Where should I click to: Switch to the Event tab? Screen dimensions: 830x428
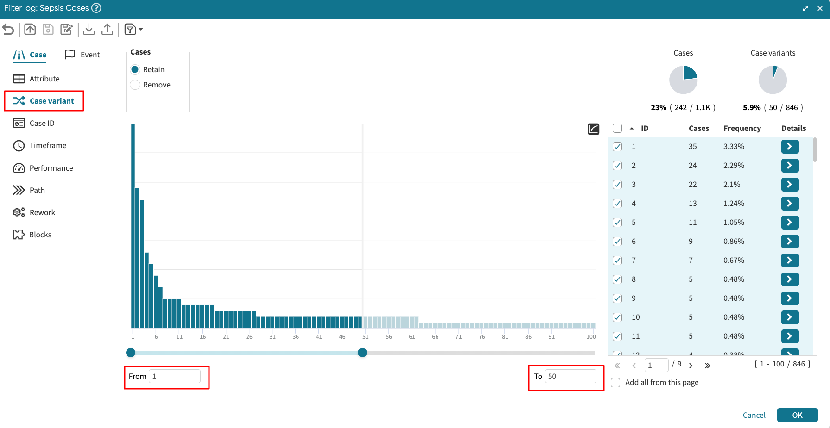(x=82, y=55)
